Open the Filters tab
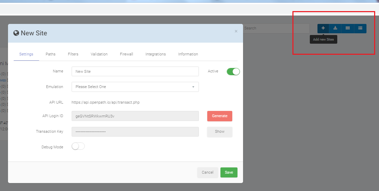 (x=73, y=54)
